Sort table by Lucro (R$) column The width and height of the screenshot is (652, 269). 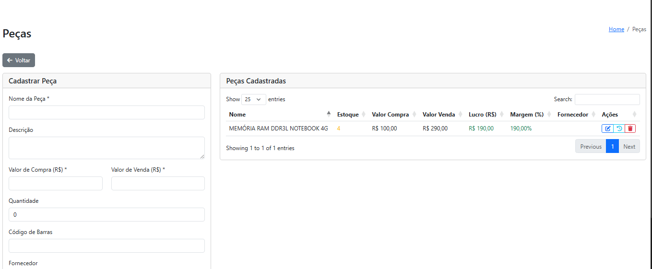coord(486,115)
